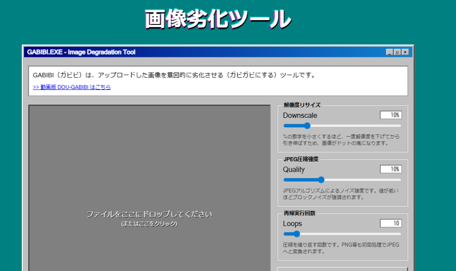Viewport: 456px width, 271px height.
Task: Focus the Quality value input box
Action: (x=391, y=169)
